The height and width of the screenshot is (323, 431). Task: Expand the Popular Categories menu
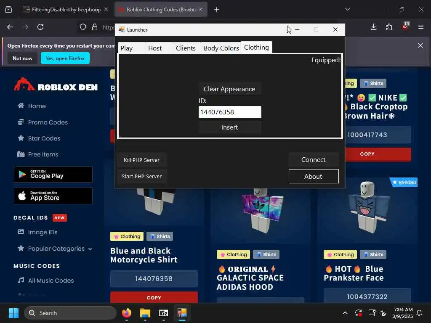point(55,249)
